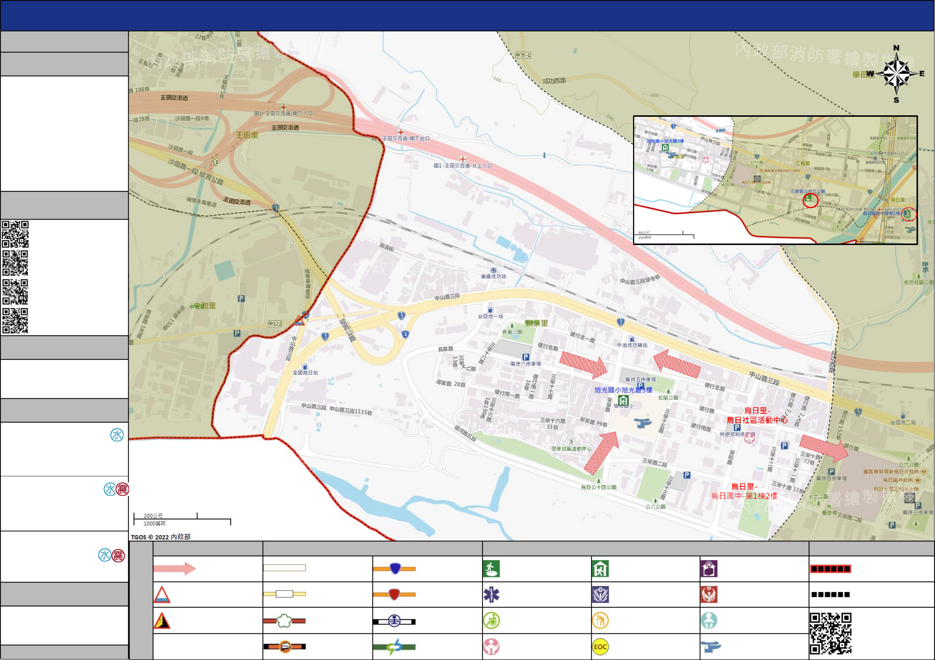The image size is (935, 660).
Task: Click the 王田里 district label
Action: 247,135
